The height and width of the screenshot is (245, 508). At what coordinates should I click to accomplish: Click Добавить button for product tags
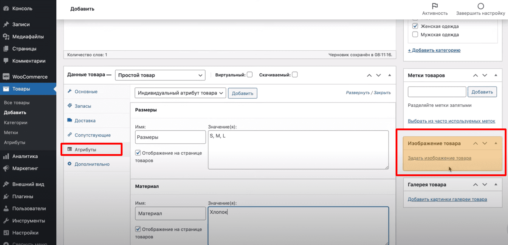click(x=482, y=92)
